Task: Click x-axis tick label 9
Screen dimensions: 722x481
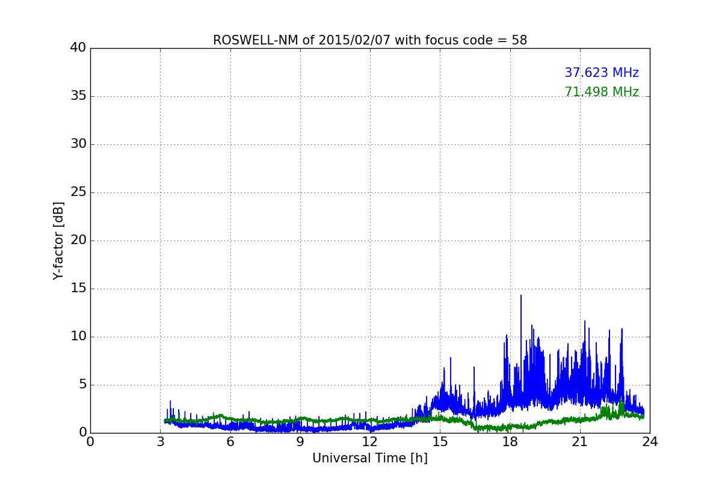Action: 300,442
